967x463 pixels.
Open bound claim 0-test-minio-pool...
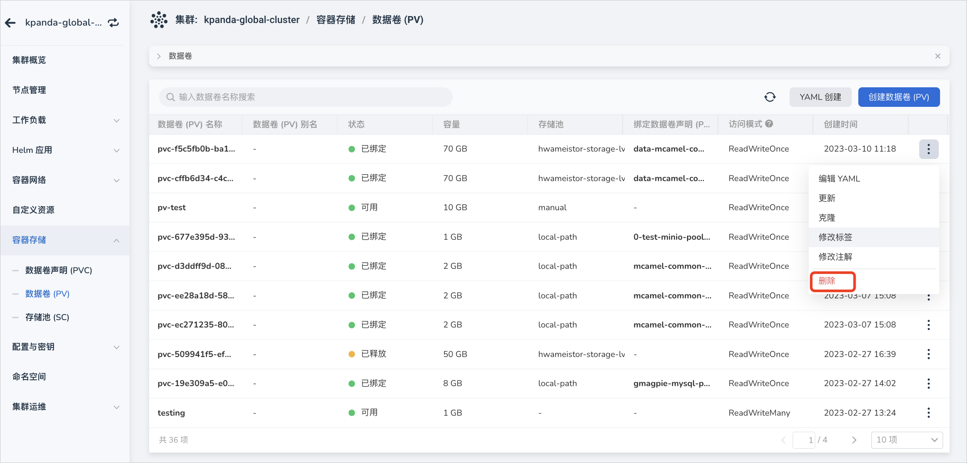coord(672,237)
